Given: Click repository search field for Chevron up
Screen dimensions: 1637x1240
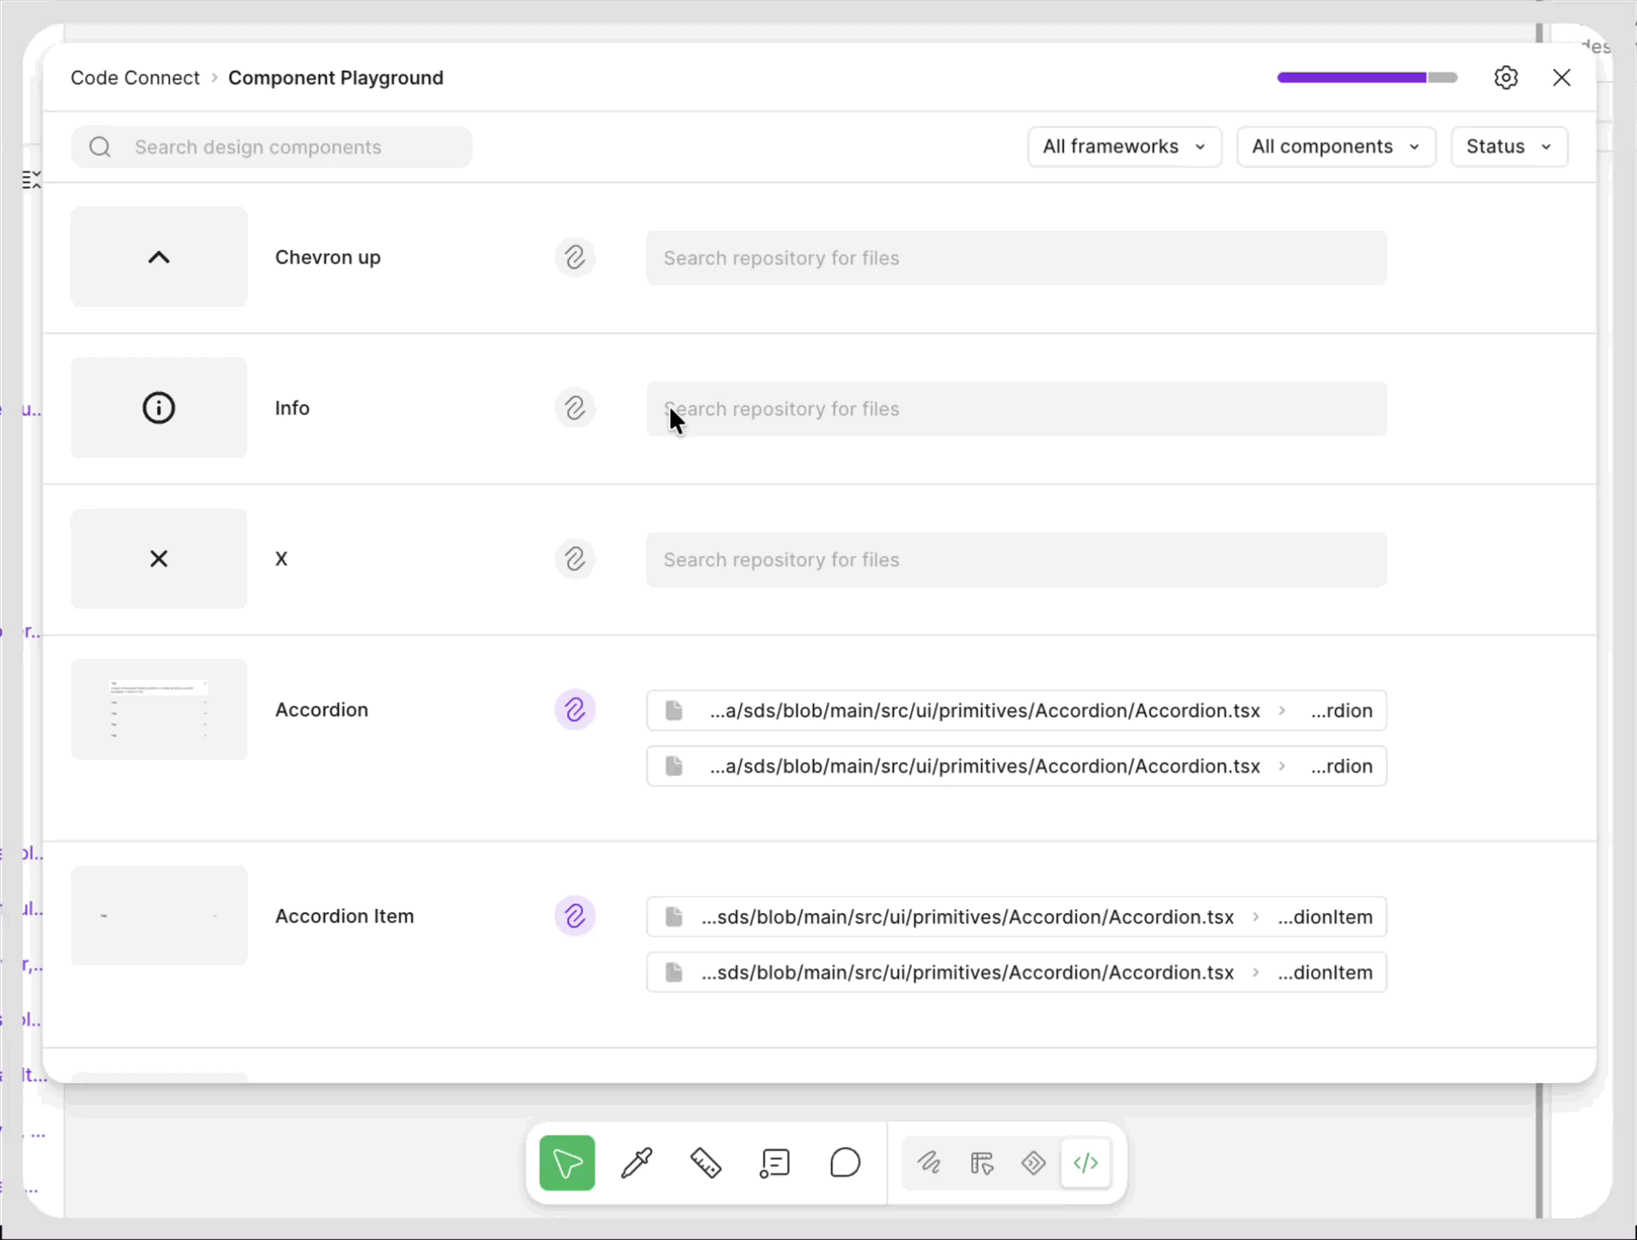Looking at the screenshot, I should coord(1016,258).
